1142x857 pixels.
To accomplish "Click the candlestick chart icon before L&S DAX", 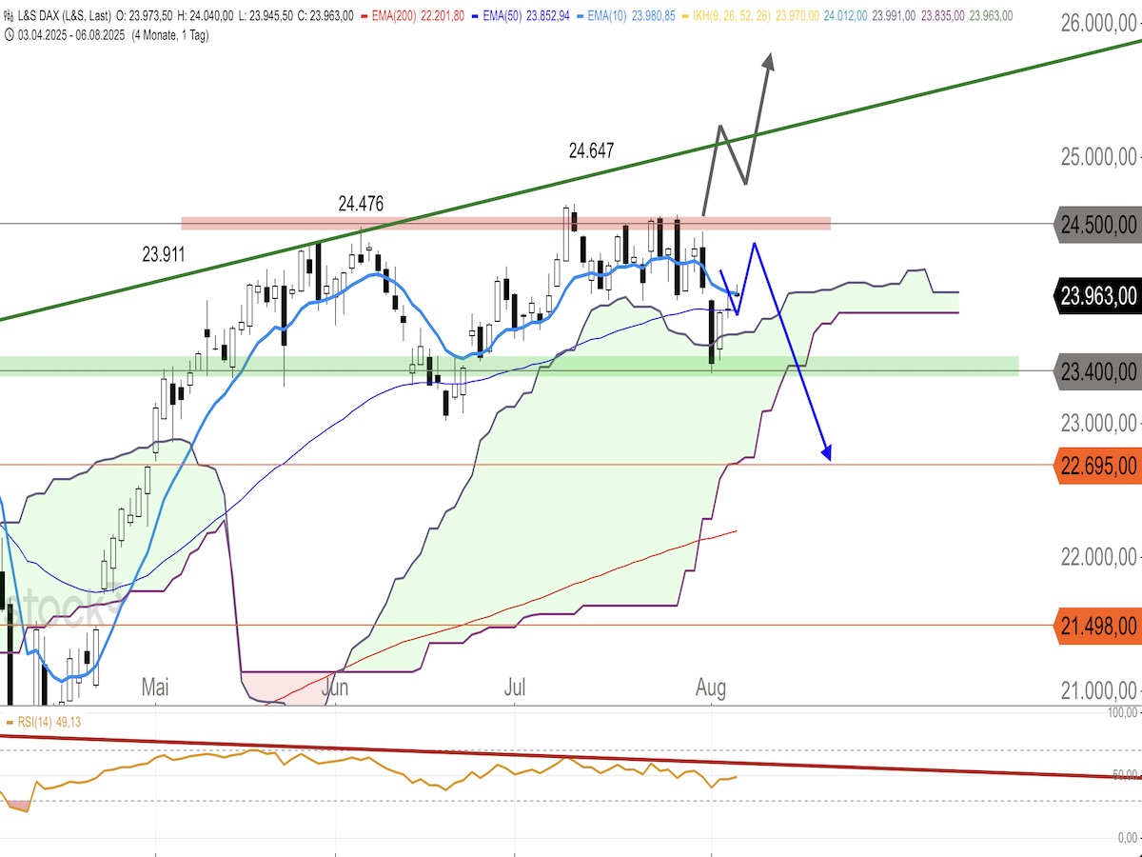I will tap(9, 16).
